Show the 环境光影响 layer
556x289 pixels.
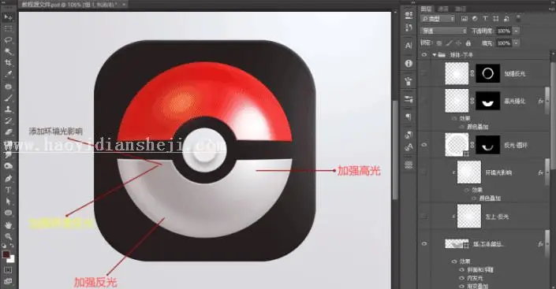coord(424,172)
